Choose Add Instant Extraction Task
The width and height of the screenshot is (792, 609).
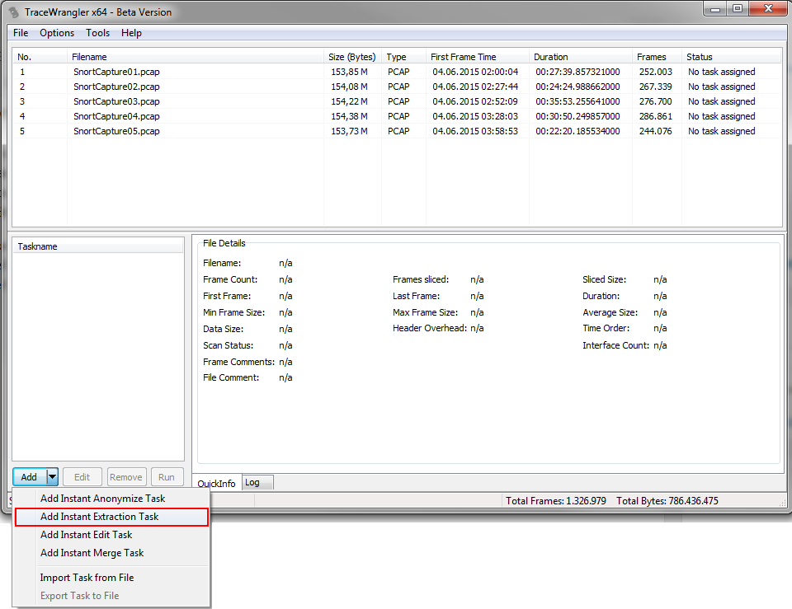pyautogui.click(x=111, y=517)
